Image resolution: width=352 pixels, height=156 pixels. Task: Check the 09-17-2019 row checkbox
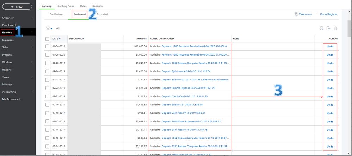(x=47, y=121)
